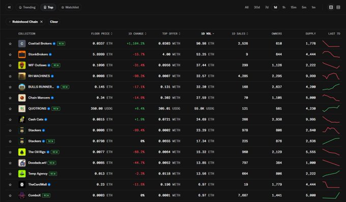
Task: Click verified badge next to Cash Cats
Action: tap(46, 120)
